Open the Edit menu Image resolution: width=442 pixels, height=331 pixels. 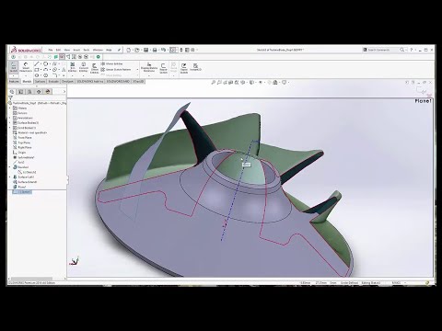(x=58, y=50)
